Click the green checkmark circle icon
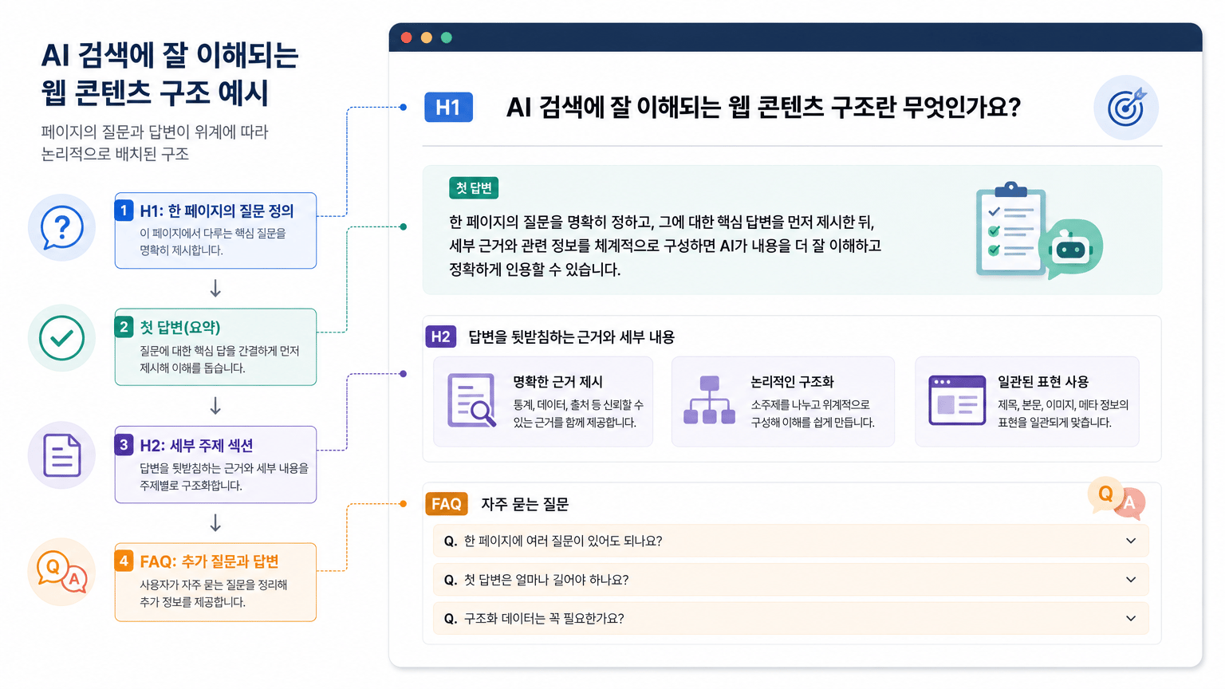This screenshot has height=689, width=1225. (62, 338)
